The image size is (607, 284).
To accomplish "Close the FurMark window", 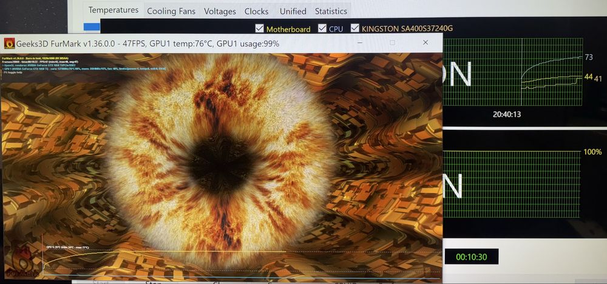I will (x=426, y=42).
